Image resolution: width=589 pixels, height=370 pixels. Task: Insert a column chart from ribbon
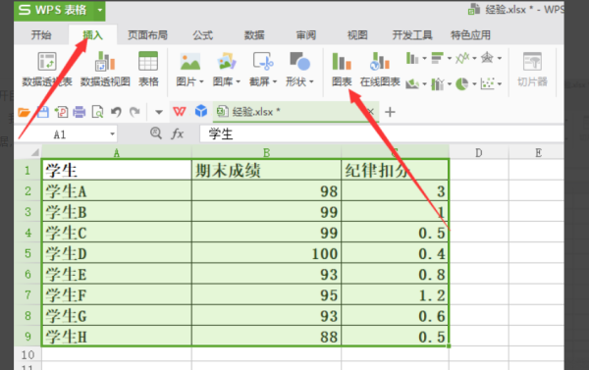[412, 58]
